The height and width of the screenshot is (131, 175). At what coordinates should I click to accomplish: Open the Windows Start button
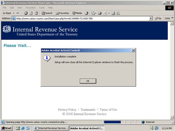[x=7, y=128]
